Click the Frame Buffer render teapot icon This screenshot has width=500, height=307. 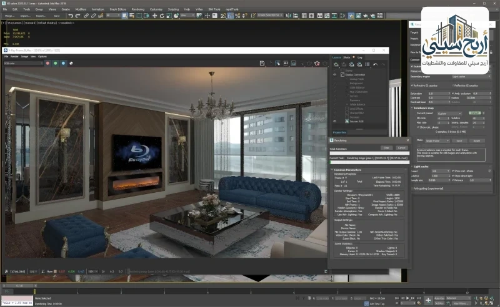[x=317, y=64]
